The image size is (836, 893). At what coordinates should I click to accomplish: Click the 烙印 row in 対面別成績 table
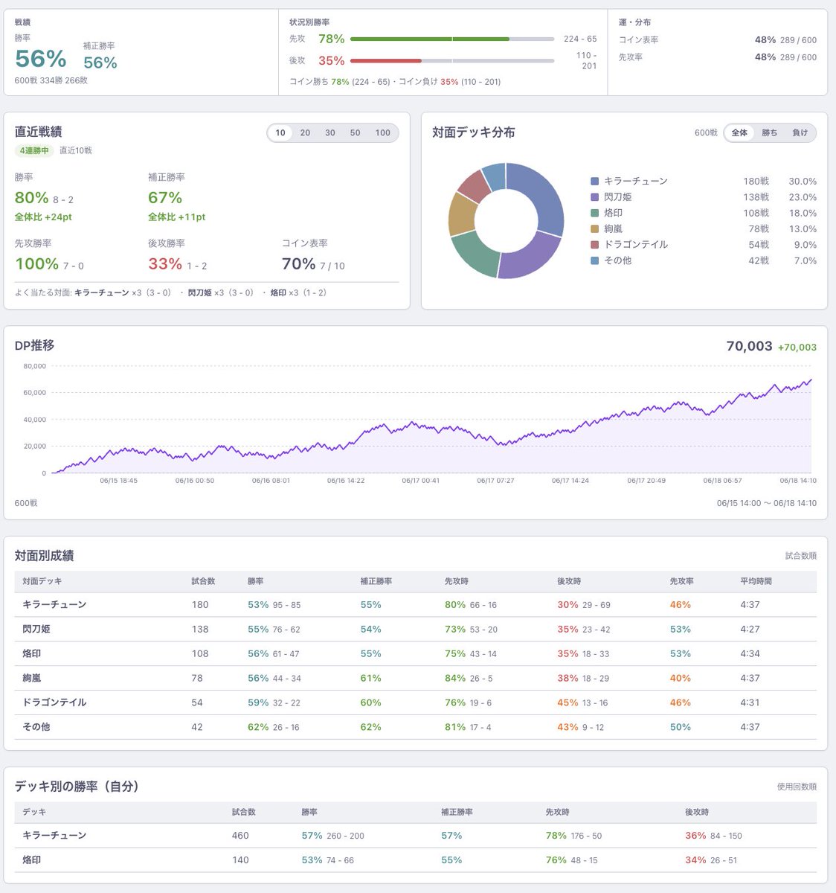click(x=415, y=653)
